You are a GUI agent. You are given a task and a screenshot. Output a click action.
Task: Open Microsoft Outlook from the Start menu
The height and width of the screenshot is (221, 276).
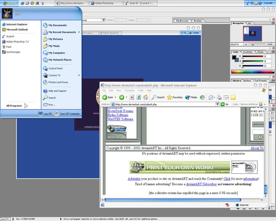click(15, 30)
